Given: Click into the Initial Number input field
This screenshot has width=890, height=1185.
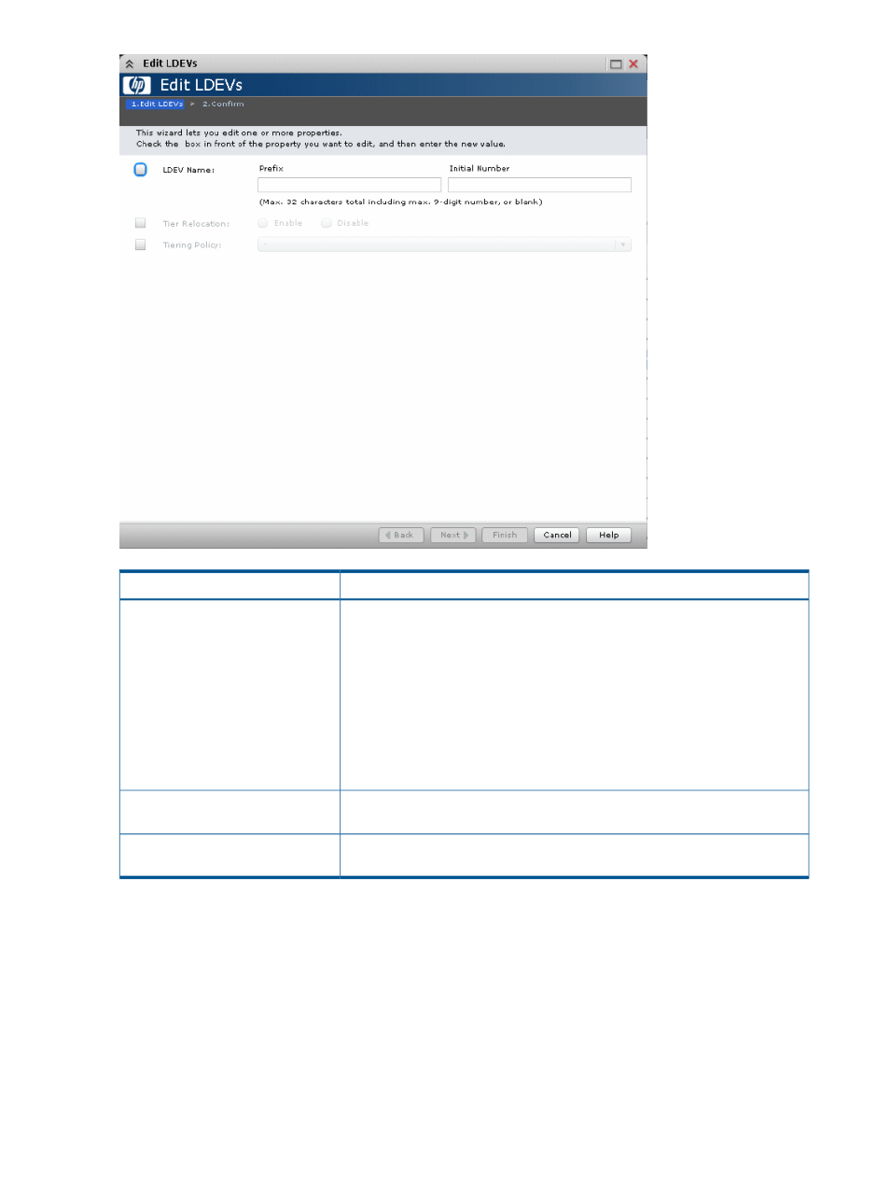Looking at the screenshot, I should point(539,185).
